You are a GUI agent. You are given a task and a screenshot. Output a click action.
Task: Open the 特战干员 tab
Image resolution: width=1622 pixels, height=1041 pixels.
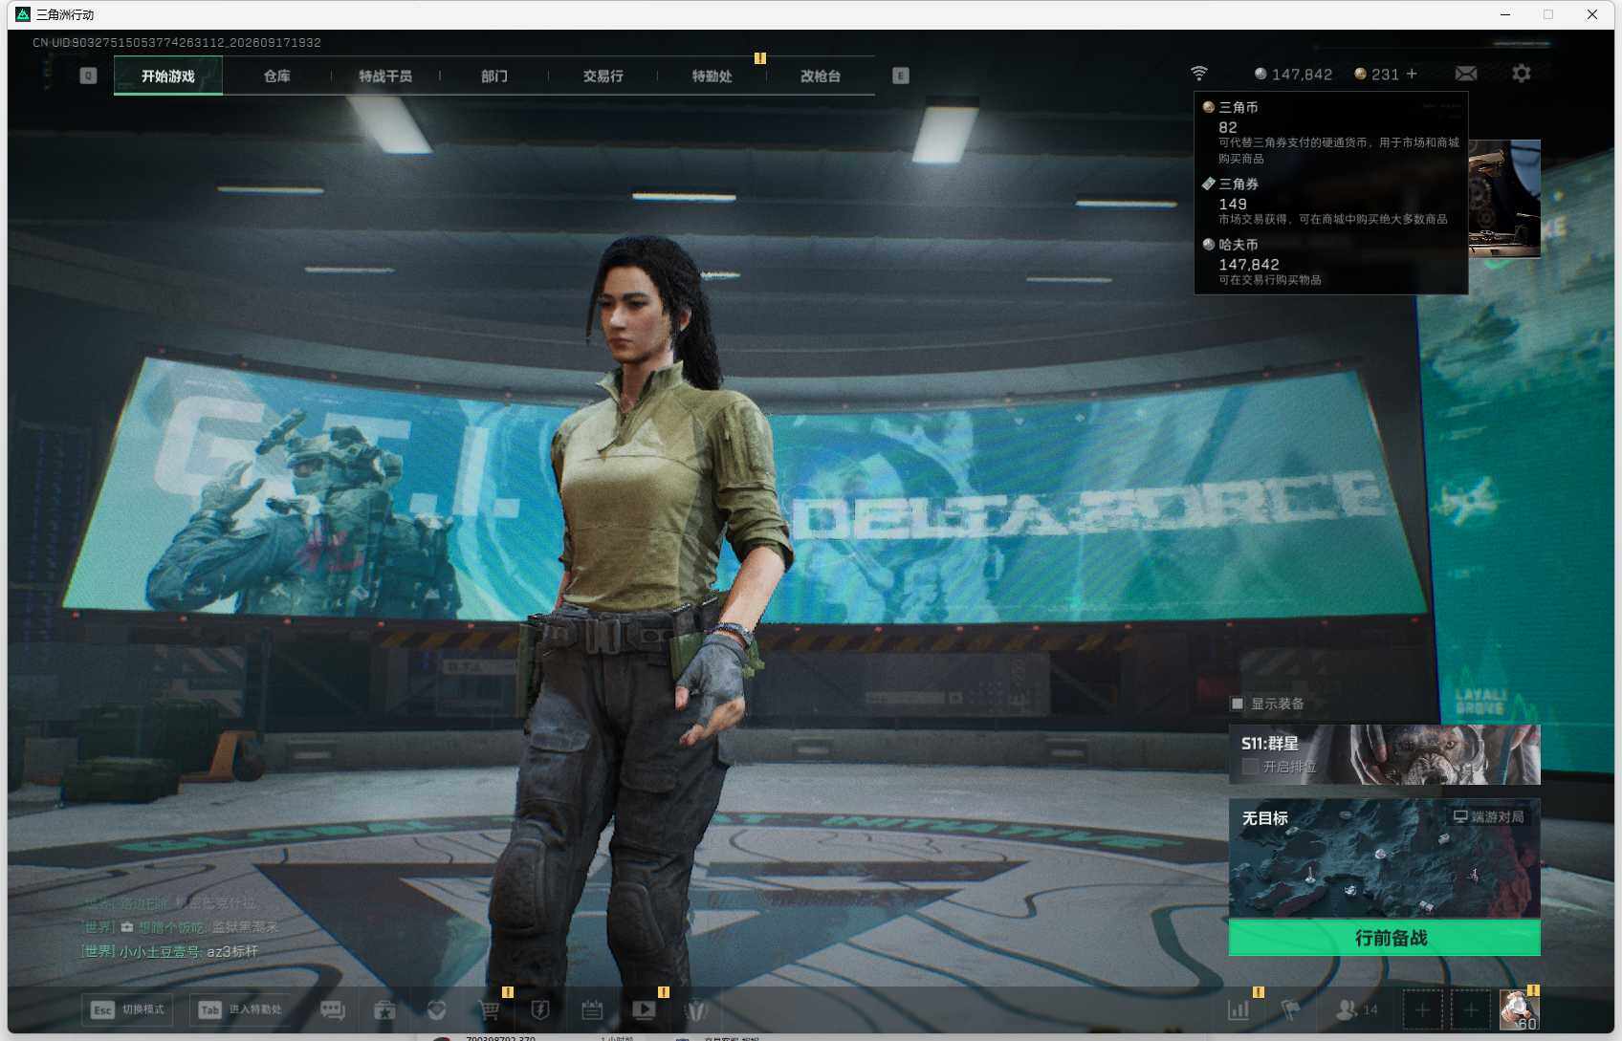tap(385, 76)
